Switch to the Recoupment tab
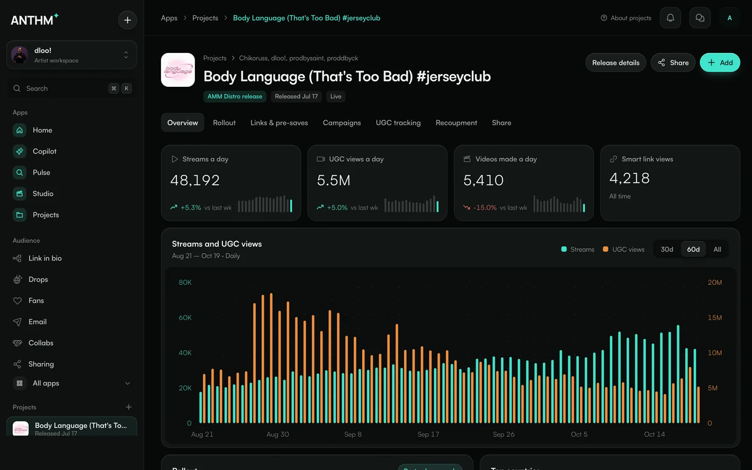 [x=456, y=123]
